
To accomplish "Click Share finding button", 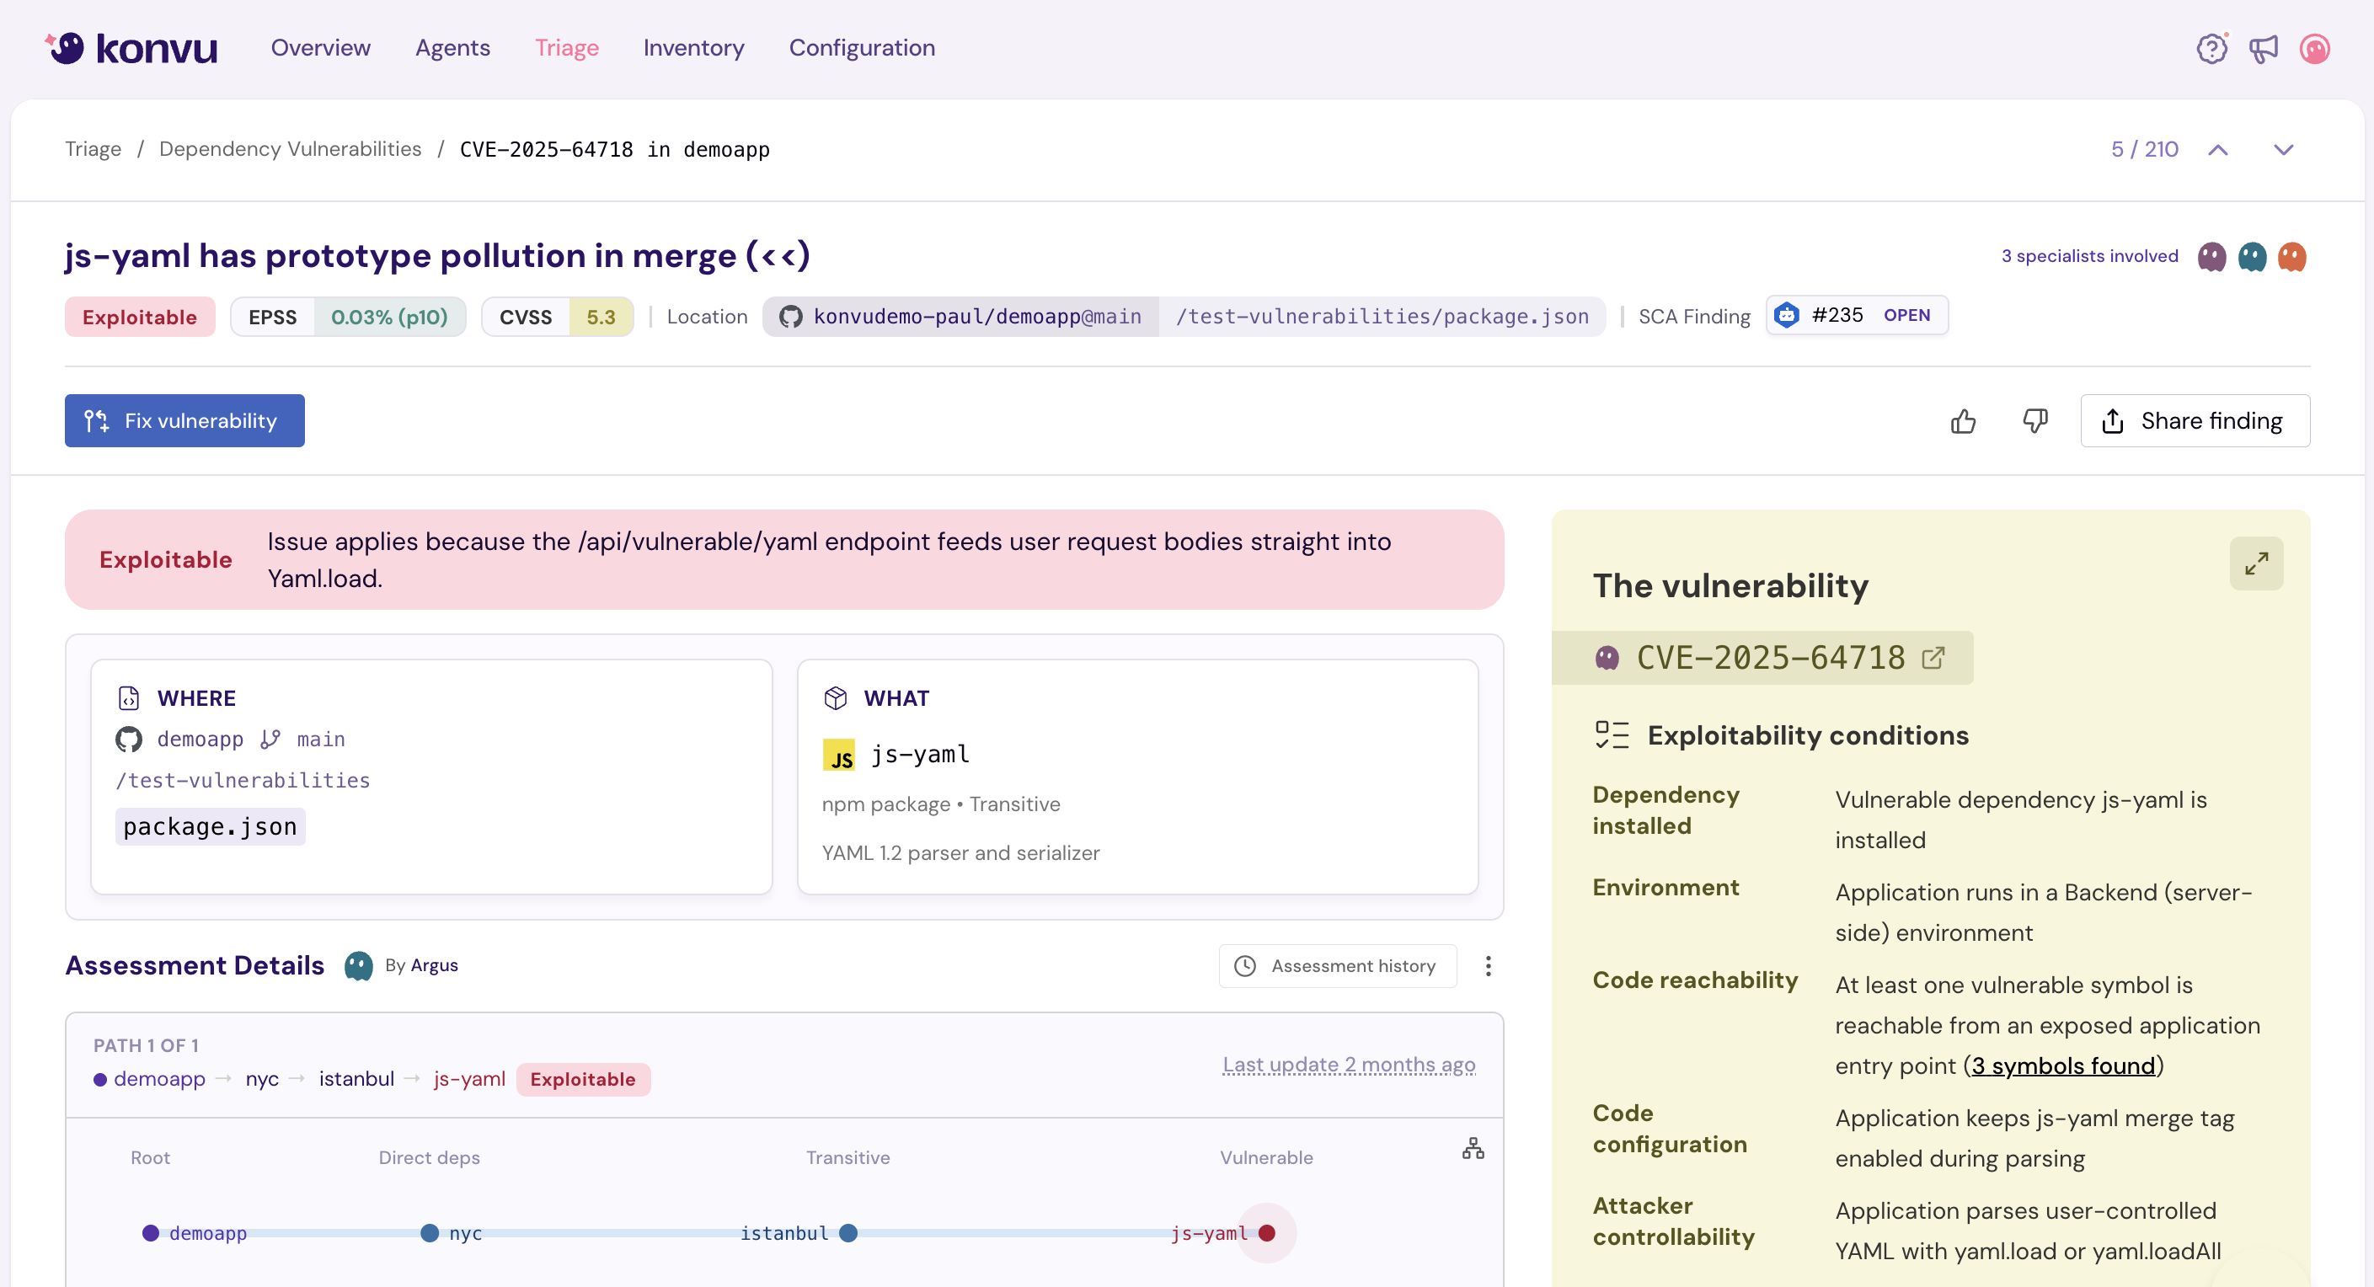I will 2195,421.
